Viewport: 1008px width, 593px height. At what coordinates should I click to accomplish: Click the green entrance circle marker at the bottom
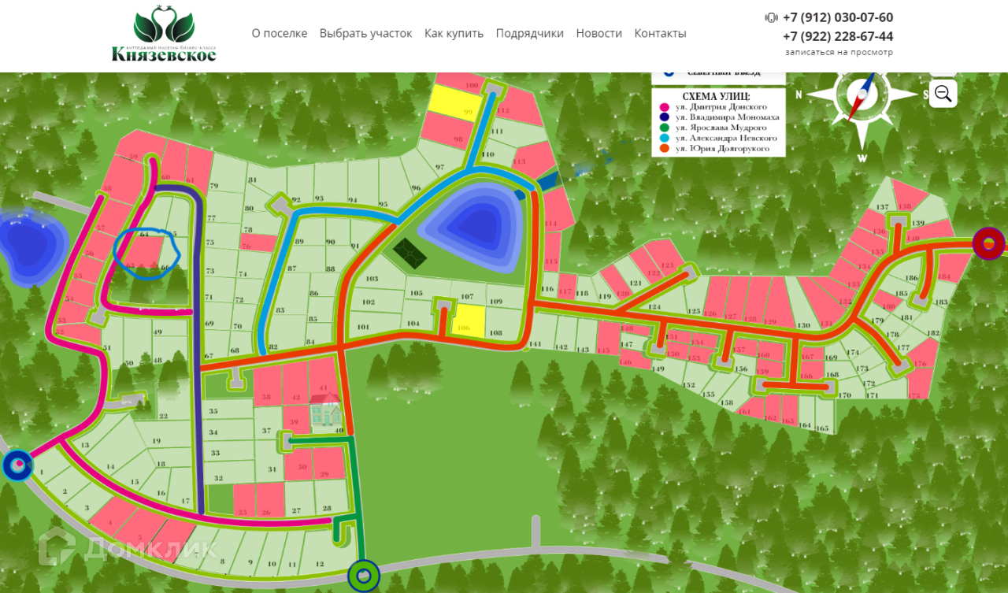(364, 576)
